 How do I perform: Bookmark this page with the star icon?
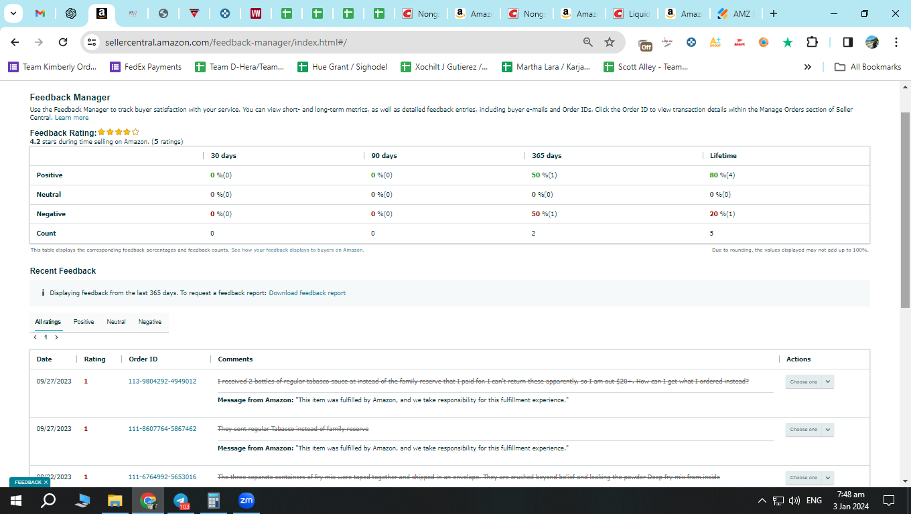pyautogui.click(x=610, y=42)
